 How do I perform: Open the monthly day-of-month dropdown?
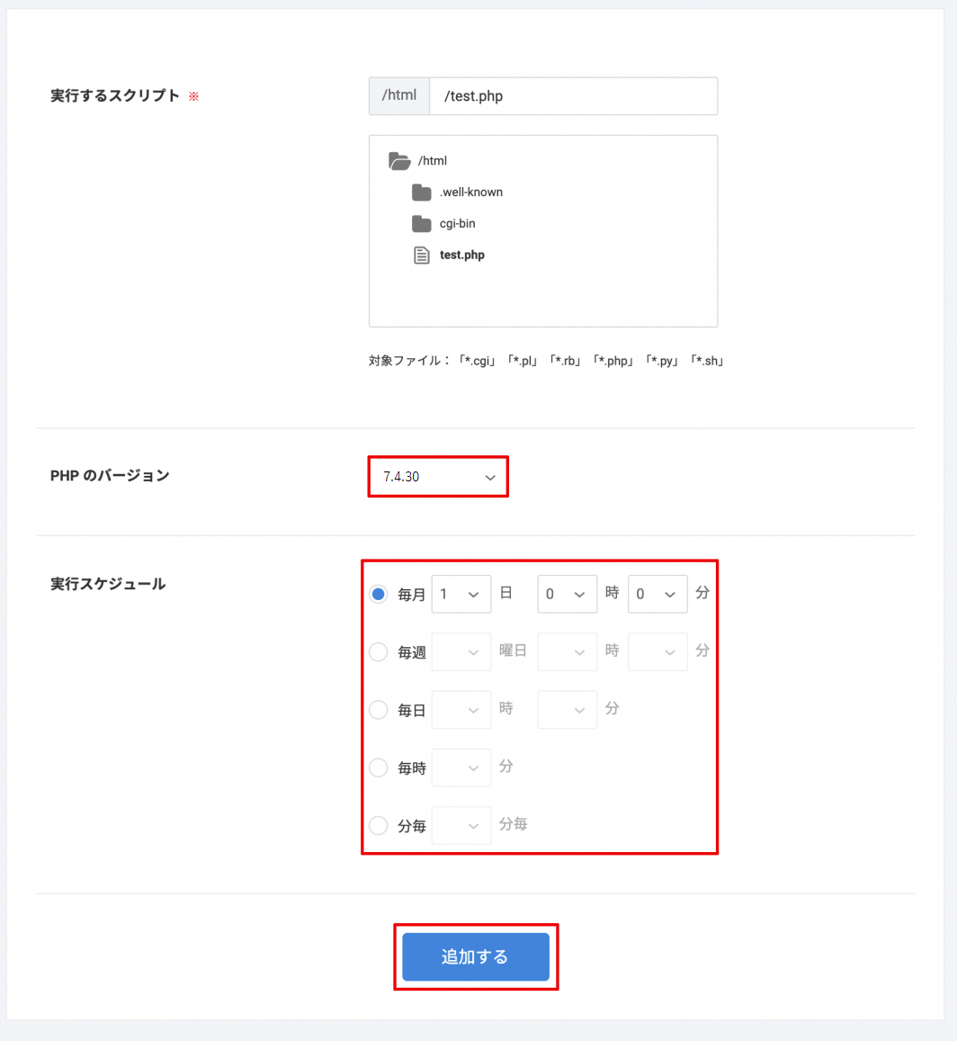pos(461,595)
